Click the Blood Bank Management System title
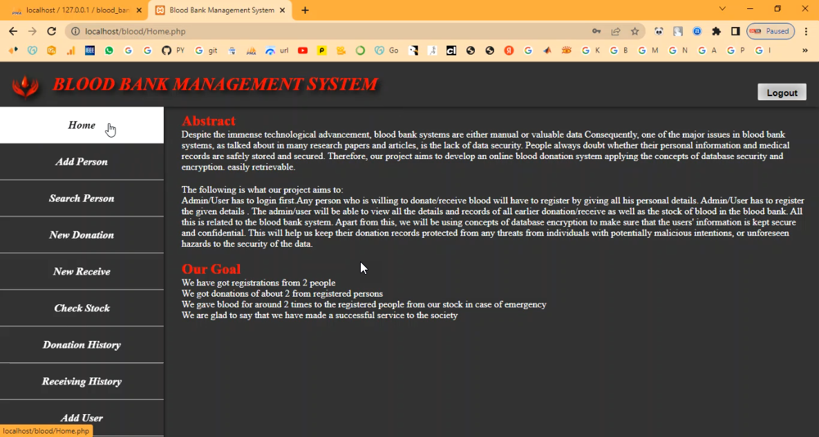This screenshot has height=437, width=819. point(215,84)
